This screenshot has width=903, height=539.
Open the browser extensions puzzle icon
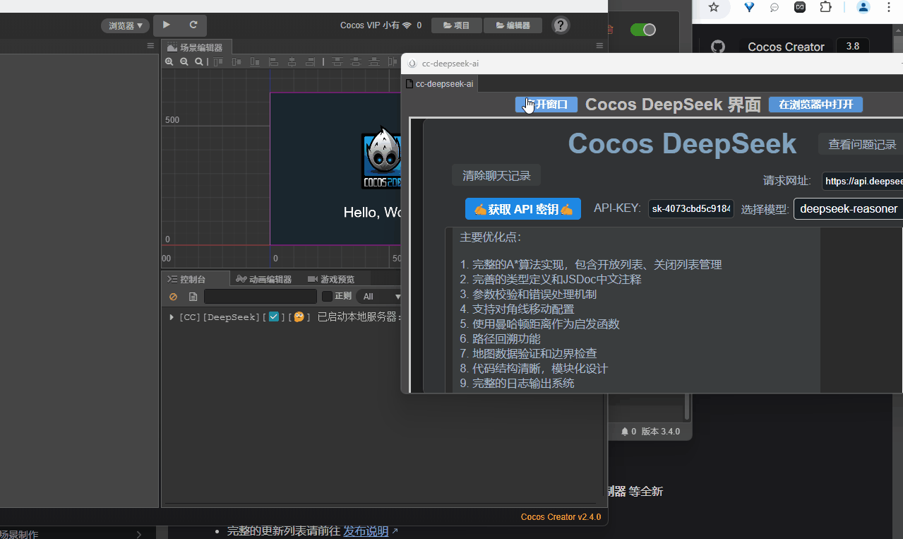click(825, 8)
